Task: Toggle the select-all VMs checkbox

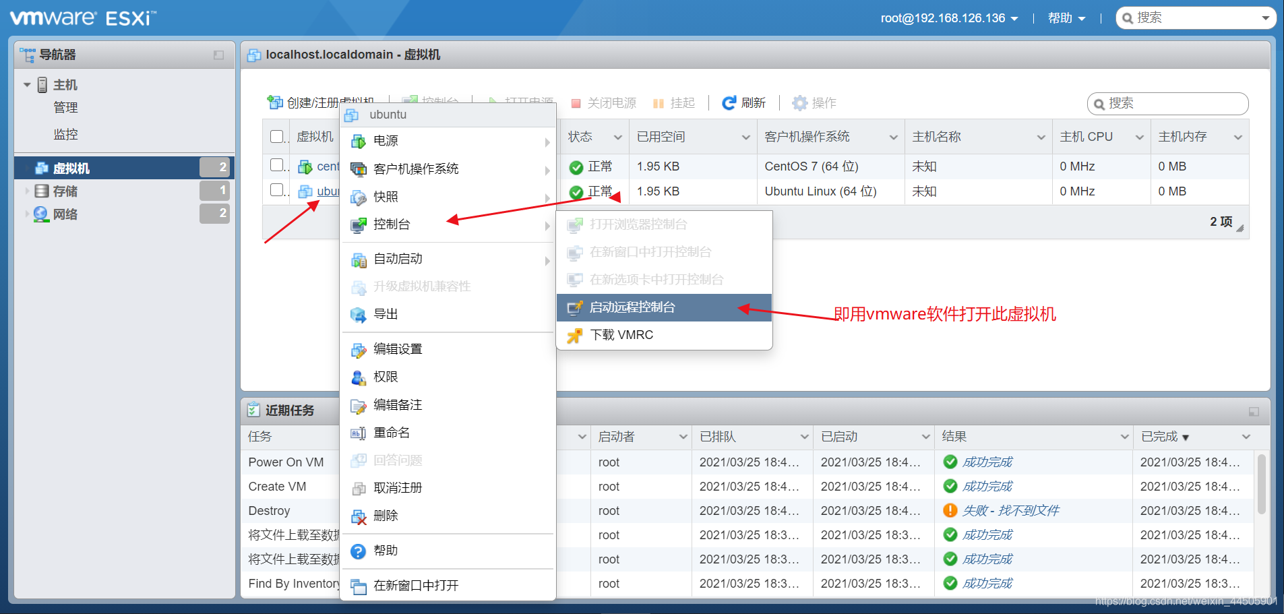Action: coord(276,136)
